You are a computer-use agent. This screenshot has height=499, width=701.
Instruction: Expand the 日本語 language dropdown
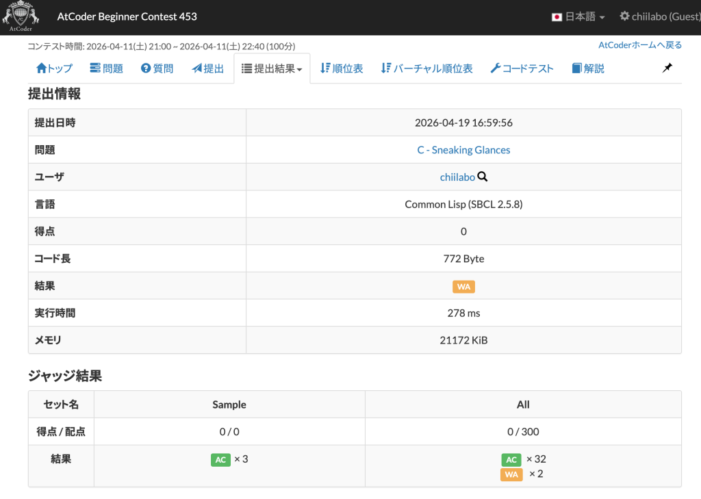click(x=578, y=17)
